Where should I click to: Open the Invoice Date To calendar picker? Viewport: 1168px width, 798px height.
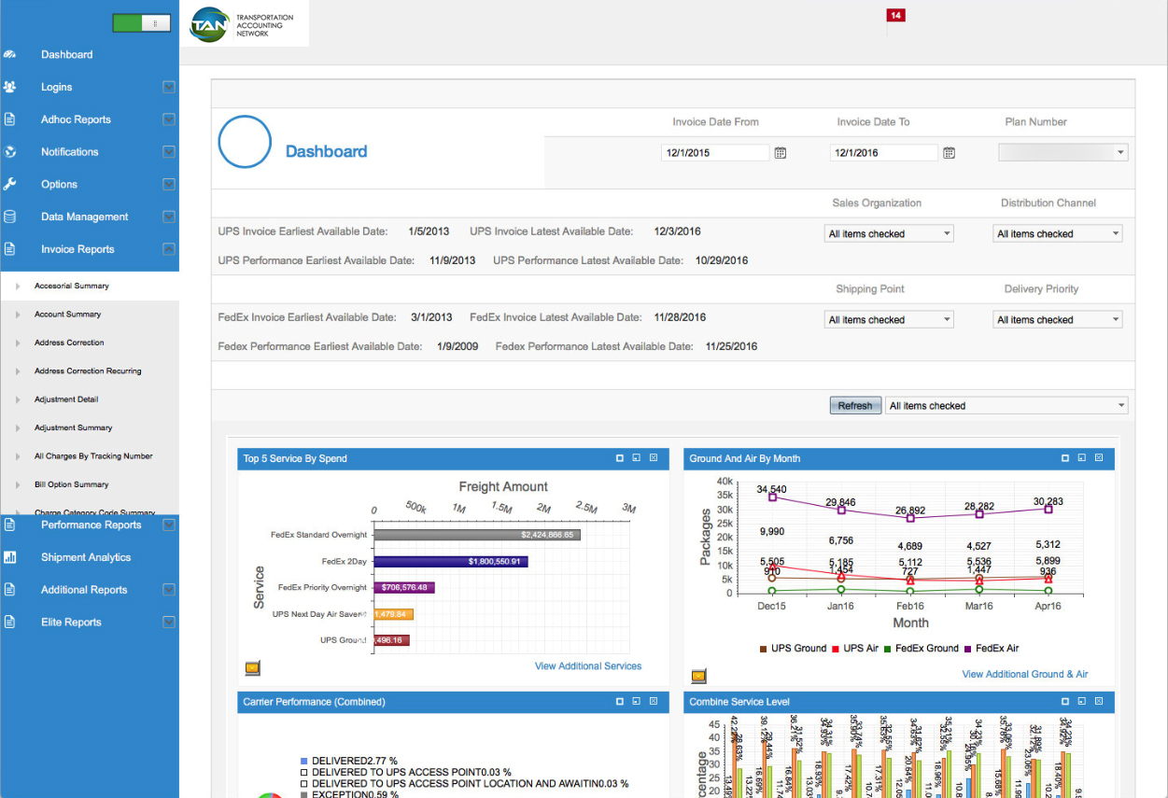949,153
